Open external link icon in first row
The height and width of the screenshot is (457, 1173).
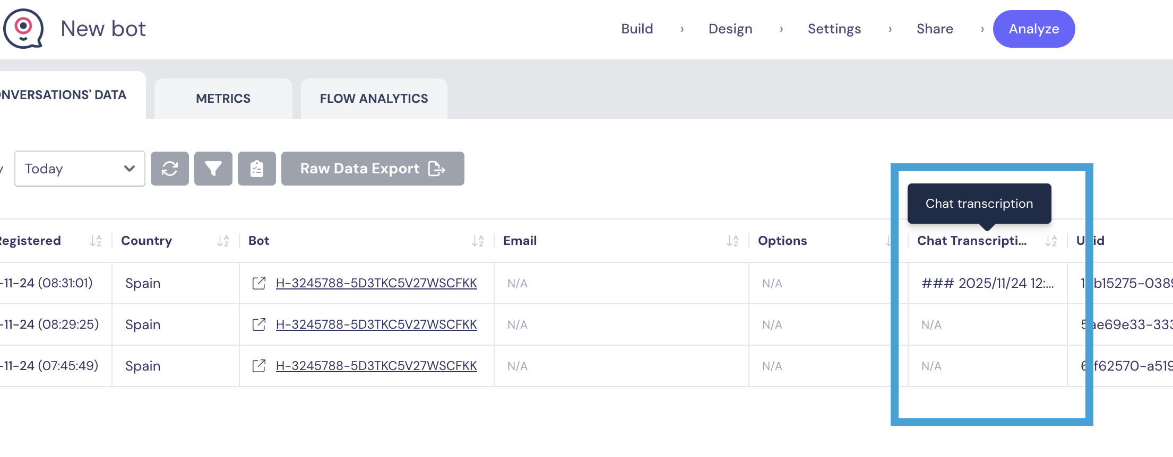click(259, 283)
